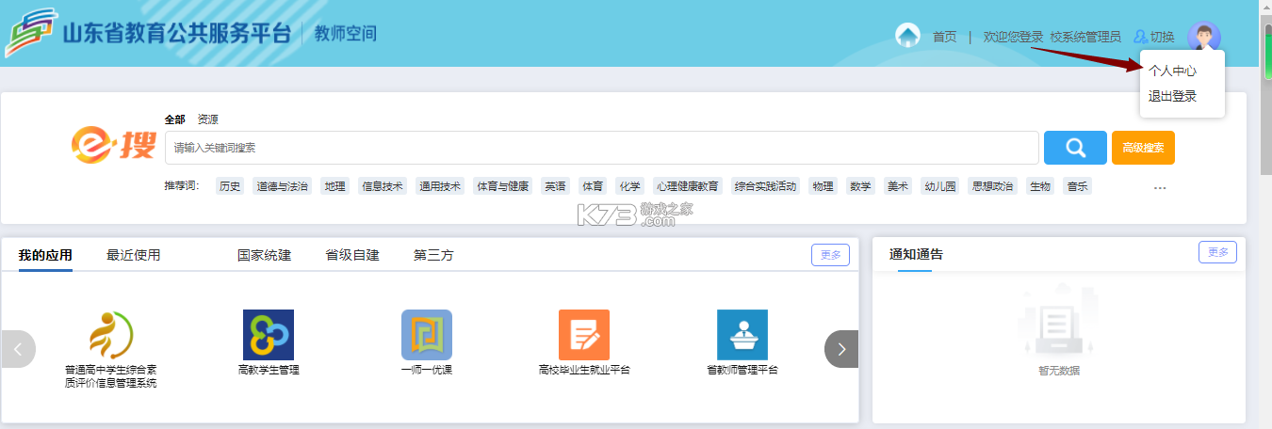This screenshot has width=1272, height=429.
Task: Click the 数学 keyword tag
Action: click(x=860, y=186)
